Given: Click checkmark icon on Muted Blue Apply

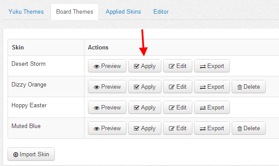Looking at the screenshot, I should point(137,128).
